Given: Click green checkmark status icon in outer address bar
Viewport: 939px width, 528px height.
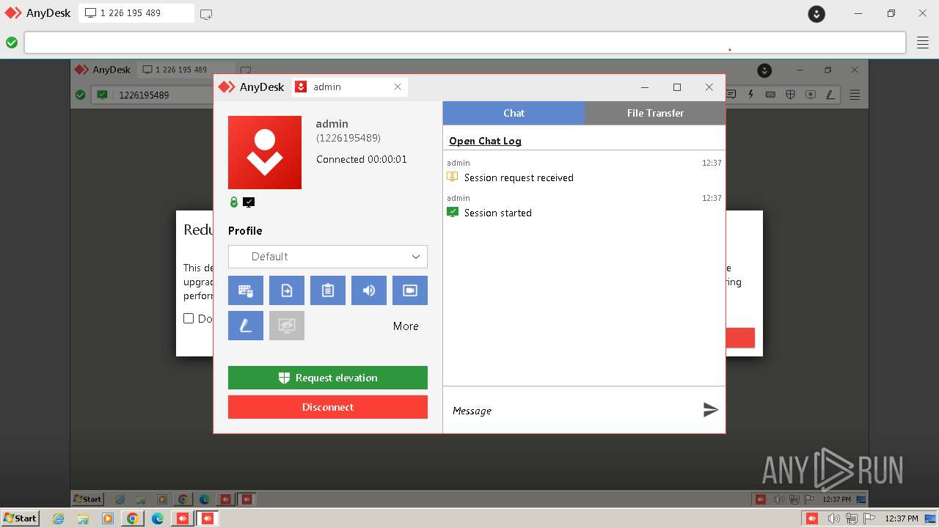Looking at the screenshot, I should 12,43.
